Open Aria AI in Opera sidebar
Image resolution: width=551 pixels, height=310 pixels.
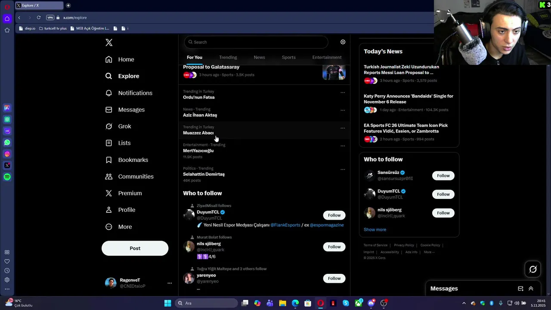7,108
